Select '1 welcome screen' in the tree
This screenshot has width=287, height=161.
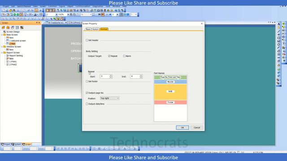point(17,41)
